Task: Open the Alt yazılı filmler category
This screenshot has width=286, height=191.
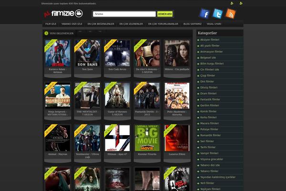Action: [x=210, y=46]
